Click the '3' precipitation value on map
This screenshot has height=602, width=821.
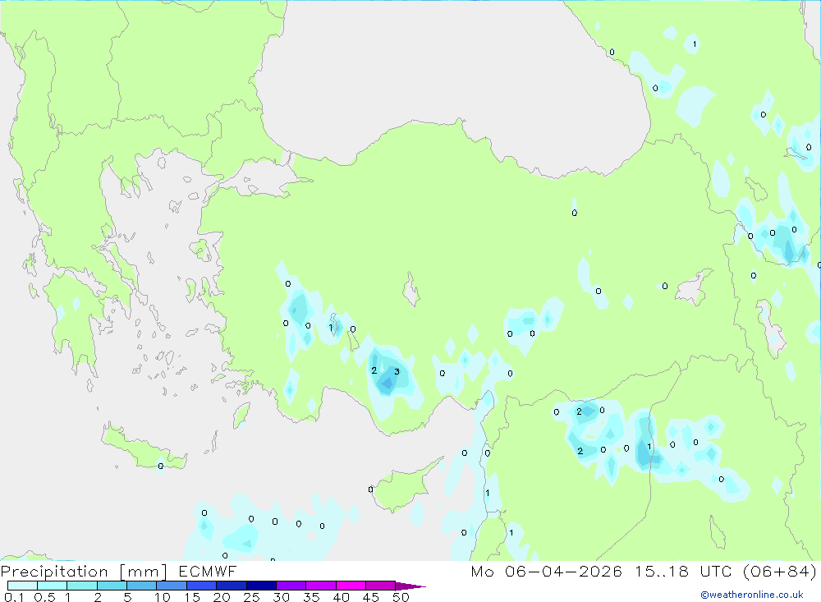pyautogui.click(x=397, y=371)
